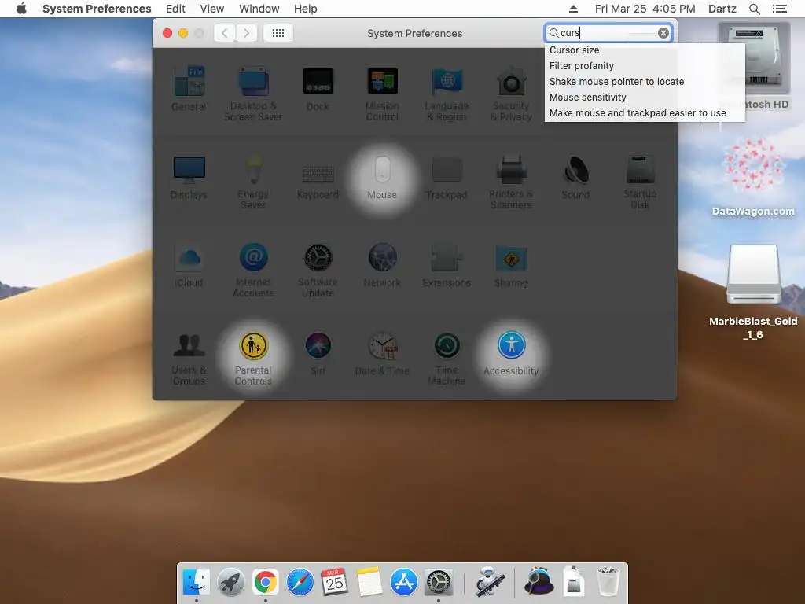This screenshot has height=604, width=805.
Task: Open the Window menu
Action: [x=259, y=9]
